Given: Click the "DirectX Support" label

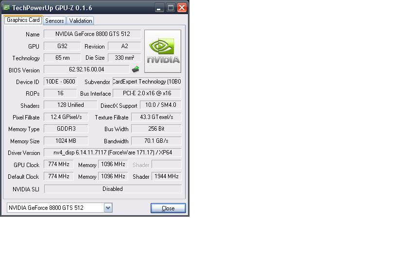Looking at the screenshot, I should (x=119, y=106).
